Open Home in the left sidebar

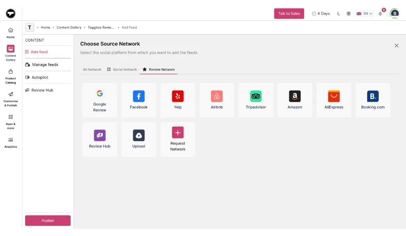[x=11, y=33]
